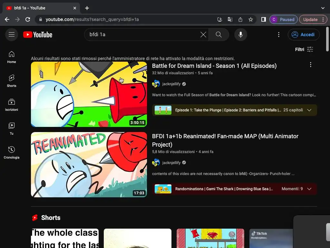Click the YouTube logo
Screen dimensions: 330x248
point(38,35)
